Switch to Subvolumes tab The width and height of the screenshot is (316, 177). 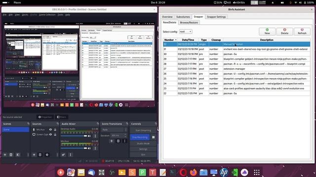pos(183,17)
